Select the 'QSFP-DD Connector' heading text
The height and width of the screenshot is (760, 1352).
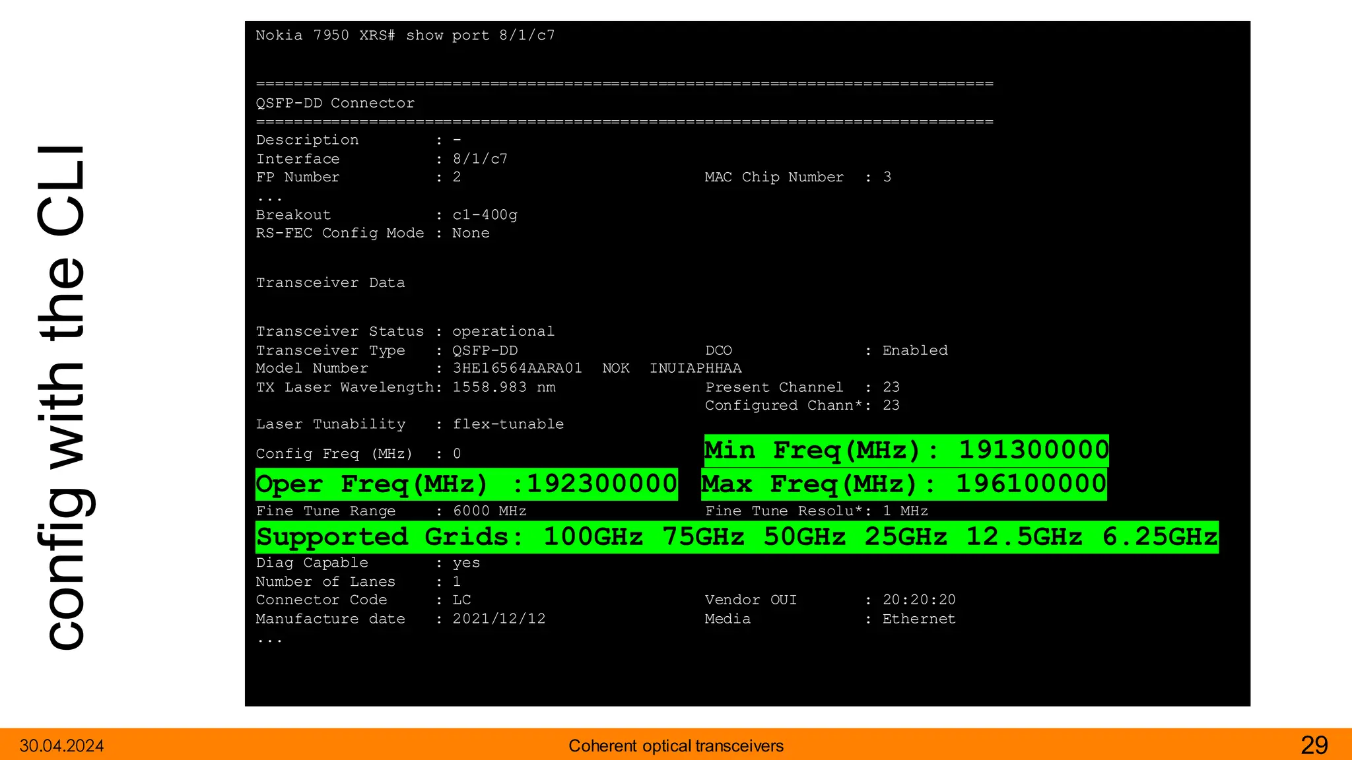[x=335, y=104]
